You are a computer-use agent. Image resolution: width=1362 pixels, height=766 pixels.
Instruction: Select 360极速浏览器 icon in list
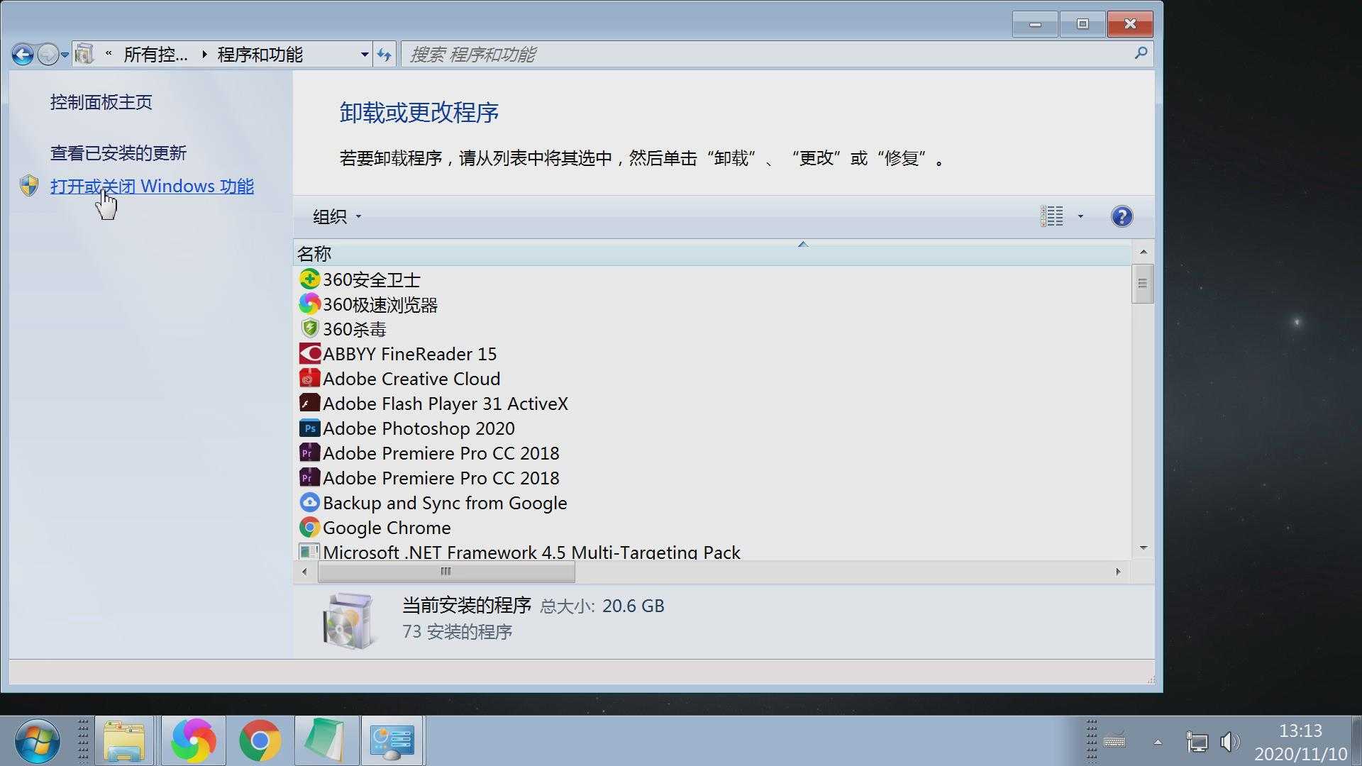click(309, 304)
